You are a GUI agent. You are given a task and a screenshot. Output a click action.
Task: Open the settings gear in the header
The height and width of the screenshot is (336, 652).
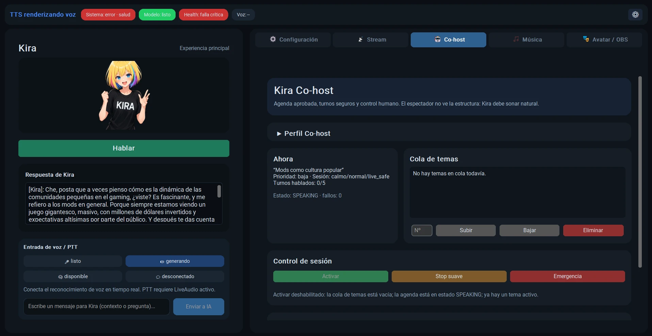635,15
